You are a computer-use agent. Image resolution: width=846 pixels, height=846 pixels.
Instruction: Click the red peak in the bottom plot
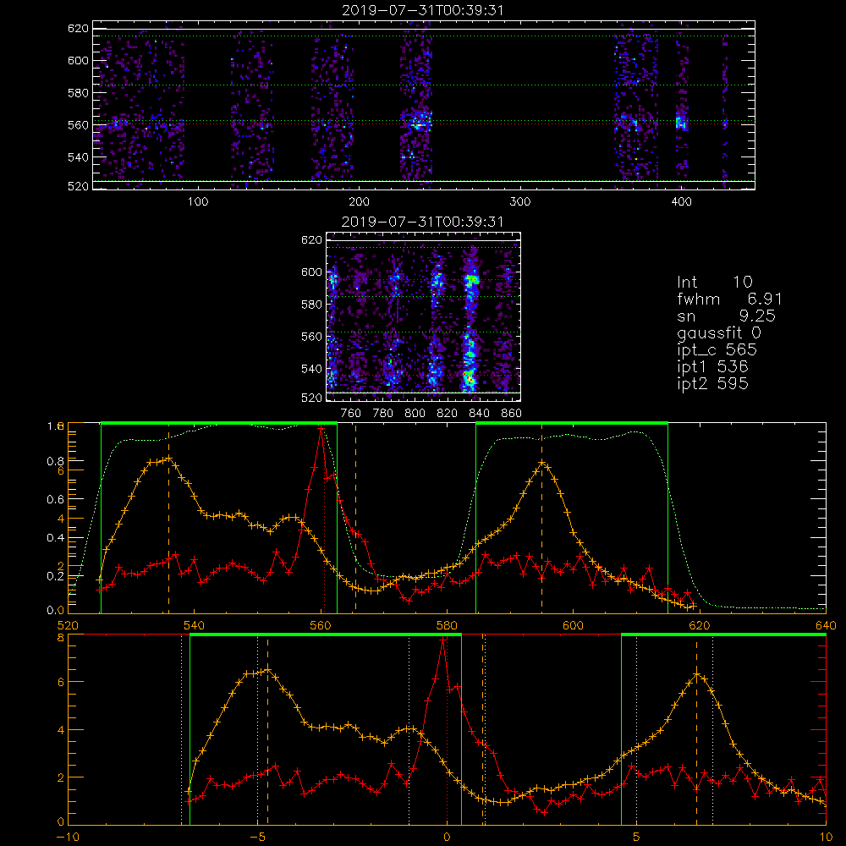point(443,640)
